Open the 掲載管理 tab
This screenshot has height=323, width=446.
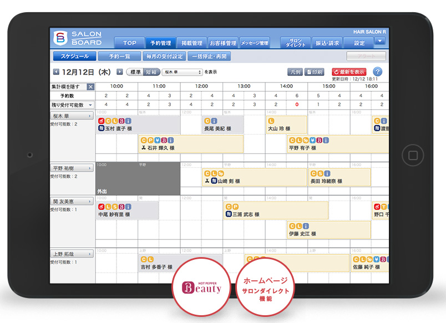click(192, 43)
